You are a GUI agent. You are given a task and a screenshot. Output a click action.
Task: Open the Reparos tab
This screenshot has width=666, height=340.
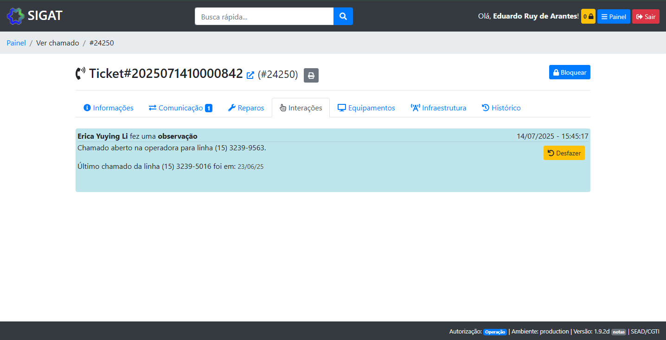click(246, 108)
